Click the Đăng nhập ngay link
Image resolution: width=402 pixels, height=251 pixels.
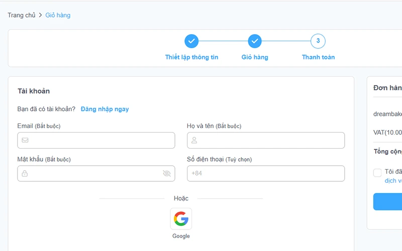click(105, 109)
